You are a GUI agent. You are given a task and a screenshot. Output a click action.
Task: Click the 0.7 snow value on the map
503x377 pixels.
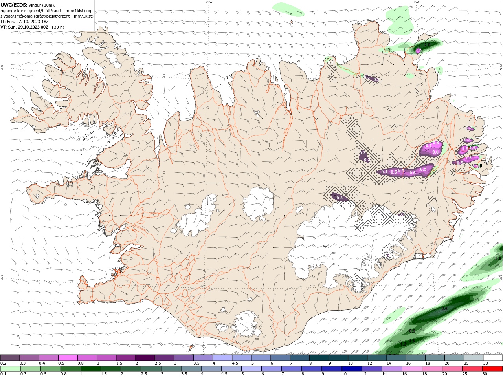click(429, 146)
